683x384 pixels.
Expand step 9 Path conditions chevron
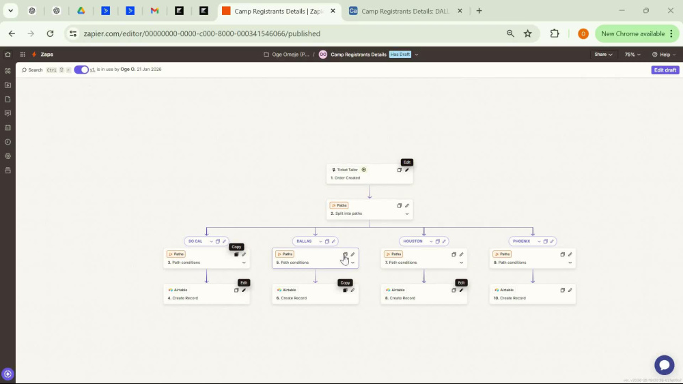570,263
